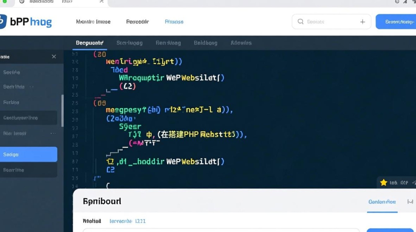The width and height of the screenshot is (416, 232).
Task: Open the blue link in the bottom panel
Action: click(x=127, y=221)
